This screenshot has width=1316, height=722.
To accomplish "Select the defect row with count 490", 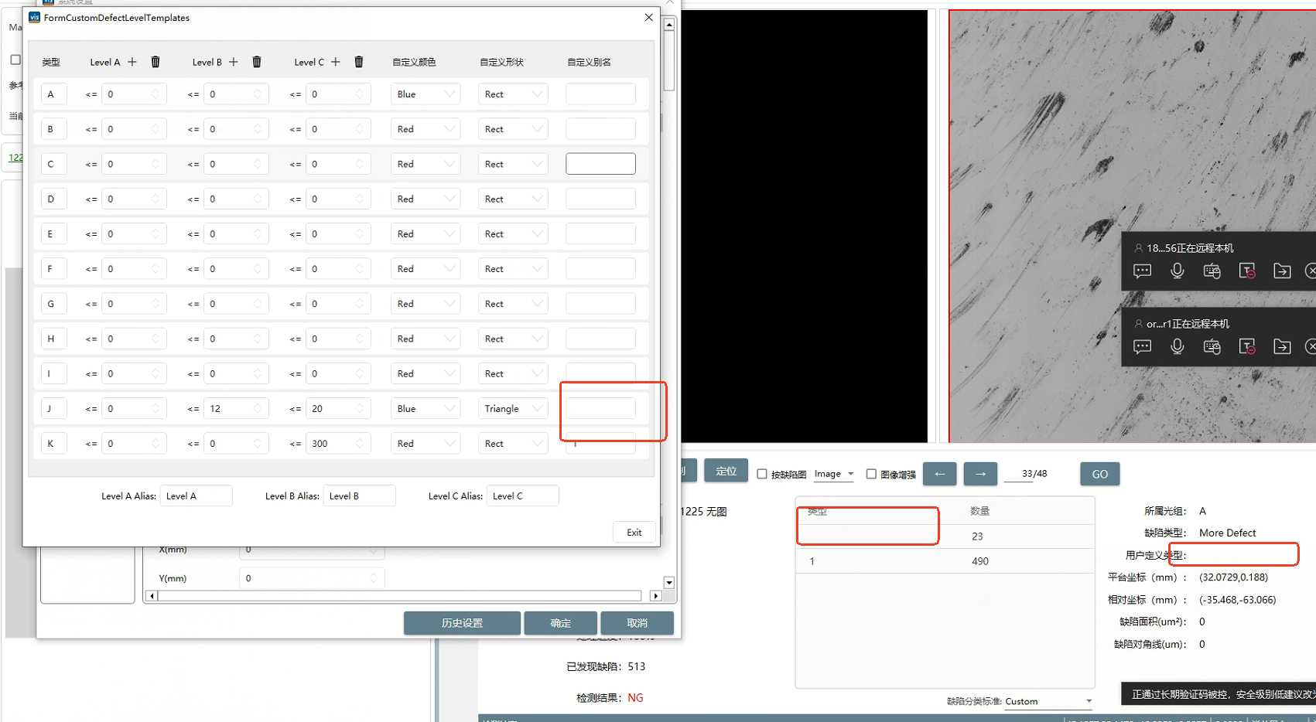I will (x=945, y=561).
